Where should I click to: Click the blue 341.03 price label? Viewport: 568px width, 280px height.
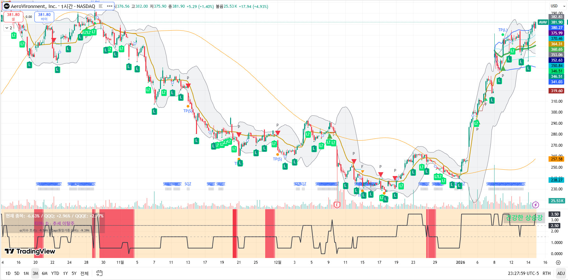[x=557, y=82]
